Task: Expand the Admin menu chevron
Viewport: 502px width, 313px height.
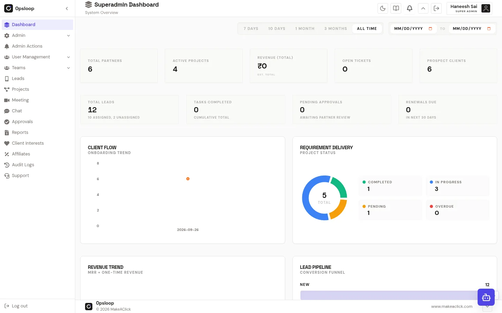Action: coord(68,35)
